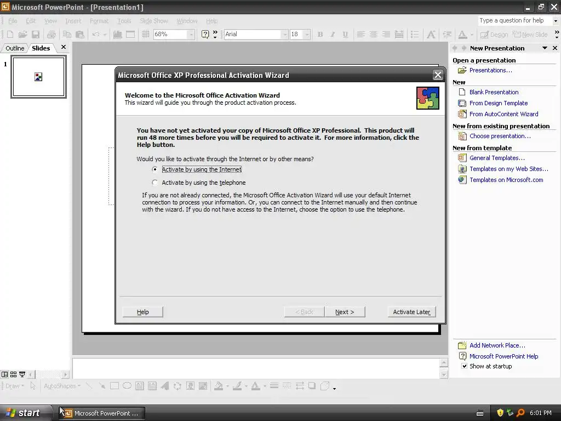Click From Design Template link
The image size is (561, 421).
pyautogui.click(x=499, y=103)
